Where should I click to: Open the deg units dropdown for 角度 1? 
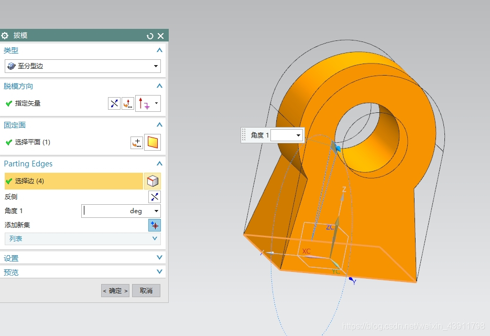156,211
